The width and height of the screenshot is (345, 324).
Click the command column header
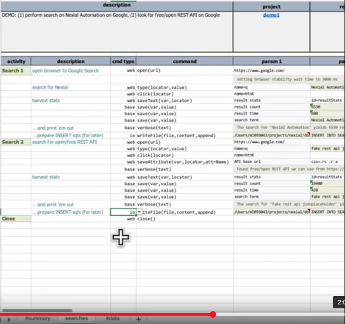[x=184, y=61]
